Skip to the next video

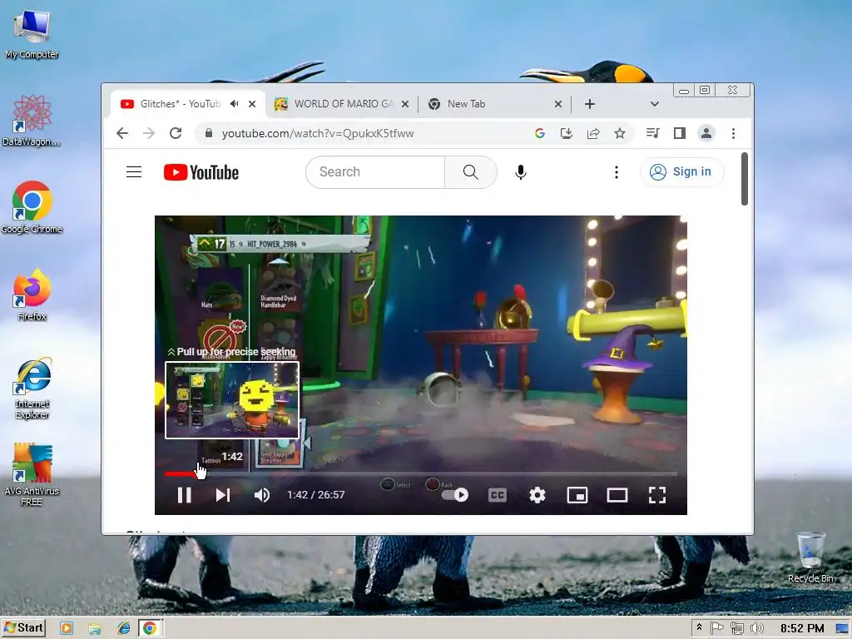[x=223, y=495]
